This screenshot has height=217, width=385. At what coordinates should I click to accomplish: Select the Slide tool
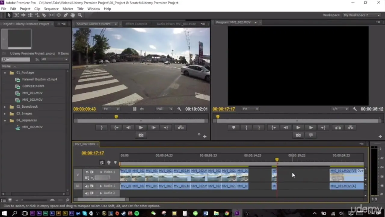pos(59,15)
